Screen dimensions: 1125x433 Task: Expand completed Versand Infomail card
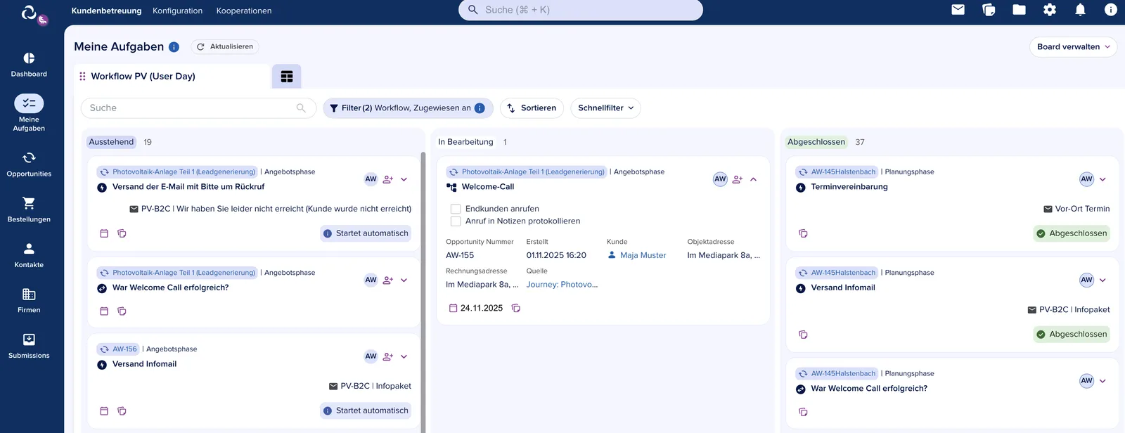click(1102, 280)
